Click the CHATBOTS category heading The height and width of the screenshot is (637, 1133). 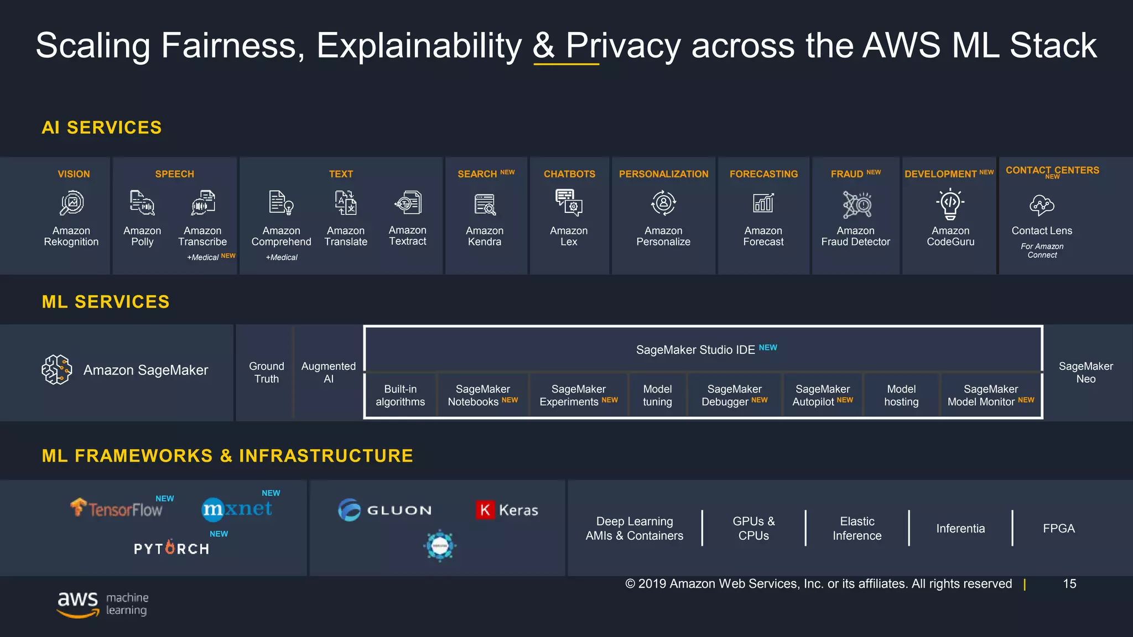coord(569,174)
